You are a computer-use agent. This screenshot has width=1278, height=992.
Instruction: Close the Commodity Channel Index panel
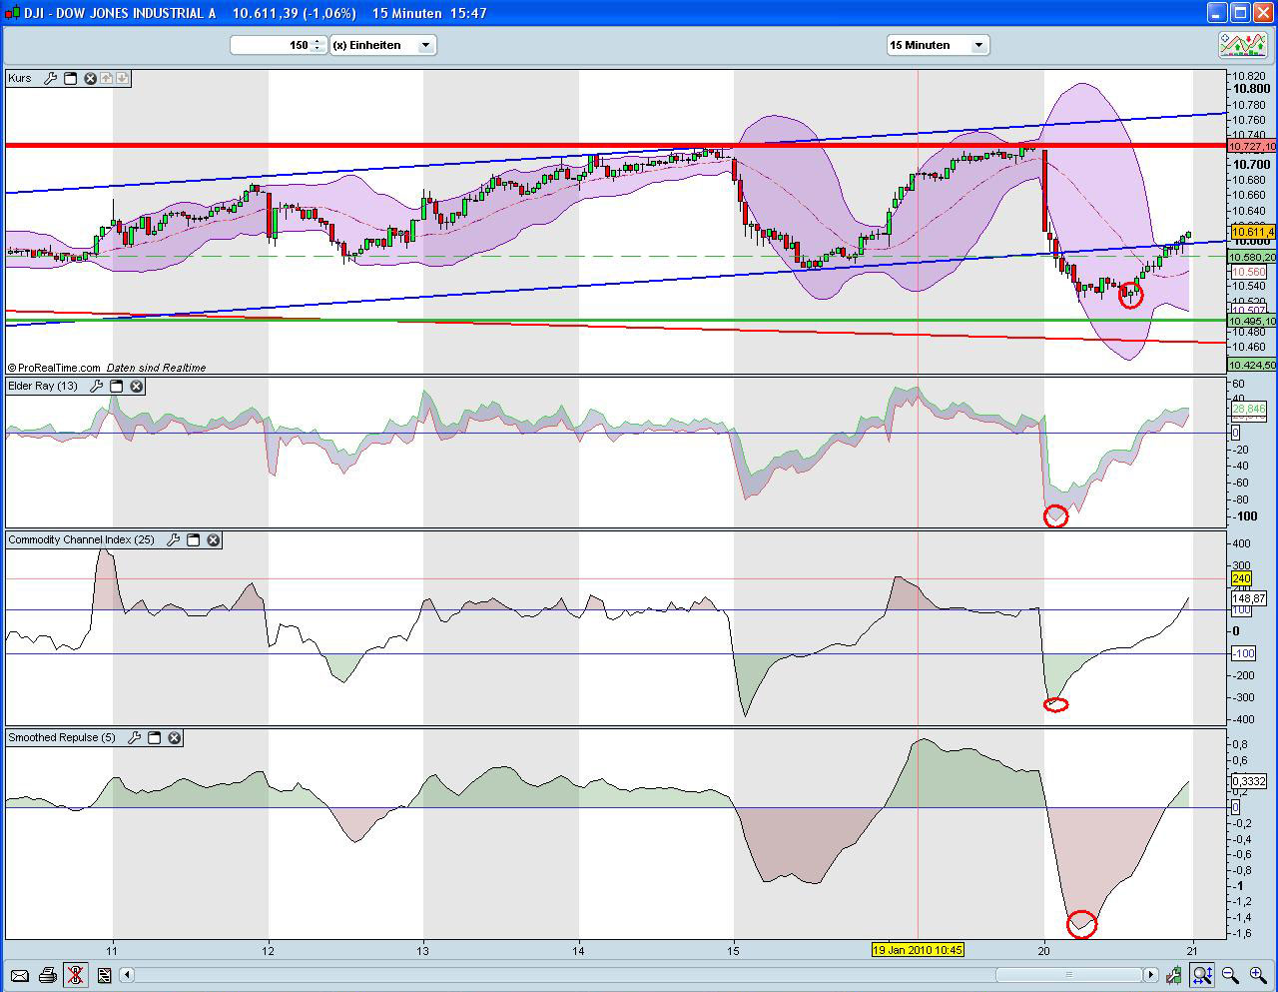pyautogui.click(x=214, y=539)
